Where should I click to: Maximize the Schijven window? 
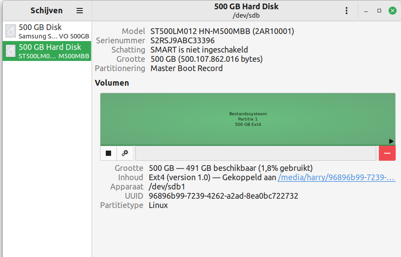coord(379,11)
